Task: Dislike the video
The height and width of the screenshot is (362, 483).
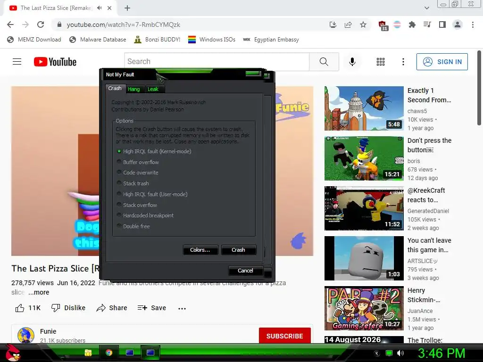Action: pos(68,308)
